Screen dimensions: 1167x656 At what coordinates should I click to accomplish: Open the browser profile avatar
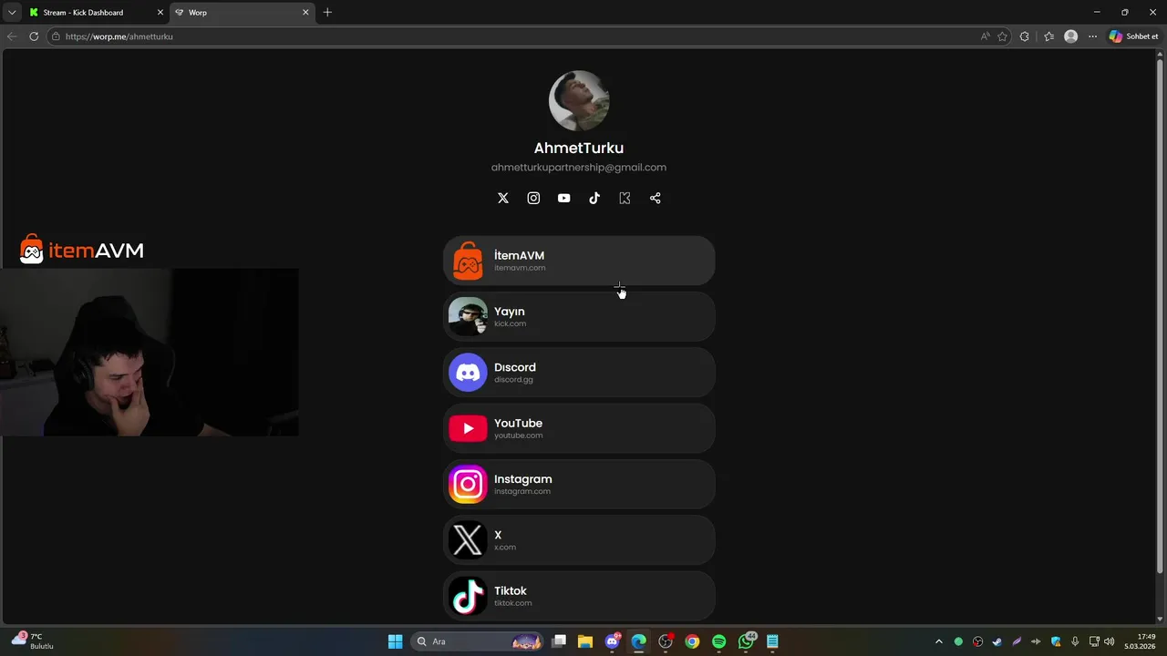click(1071, 36)
